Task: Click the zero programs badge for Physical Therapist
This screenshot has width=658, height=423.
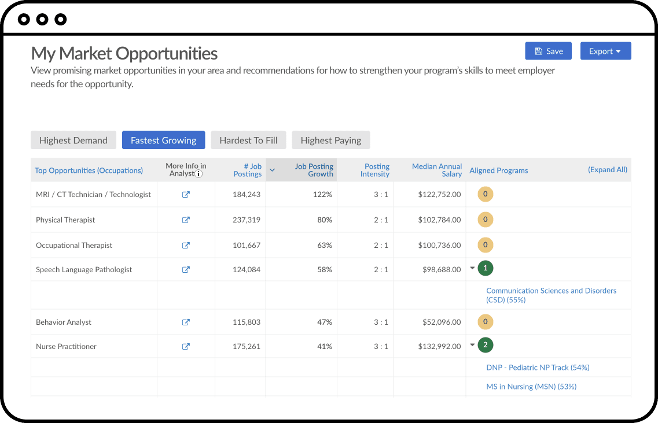Action: [x=486, y=219]
